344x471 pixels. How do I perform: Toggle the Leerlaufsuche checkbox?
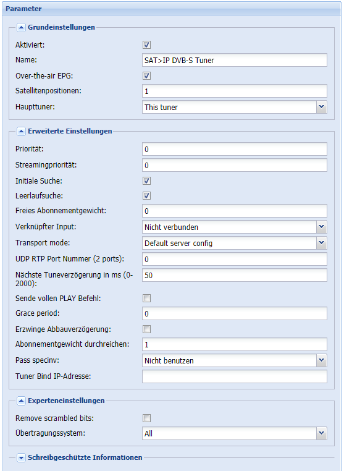coord(146,196)
